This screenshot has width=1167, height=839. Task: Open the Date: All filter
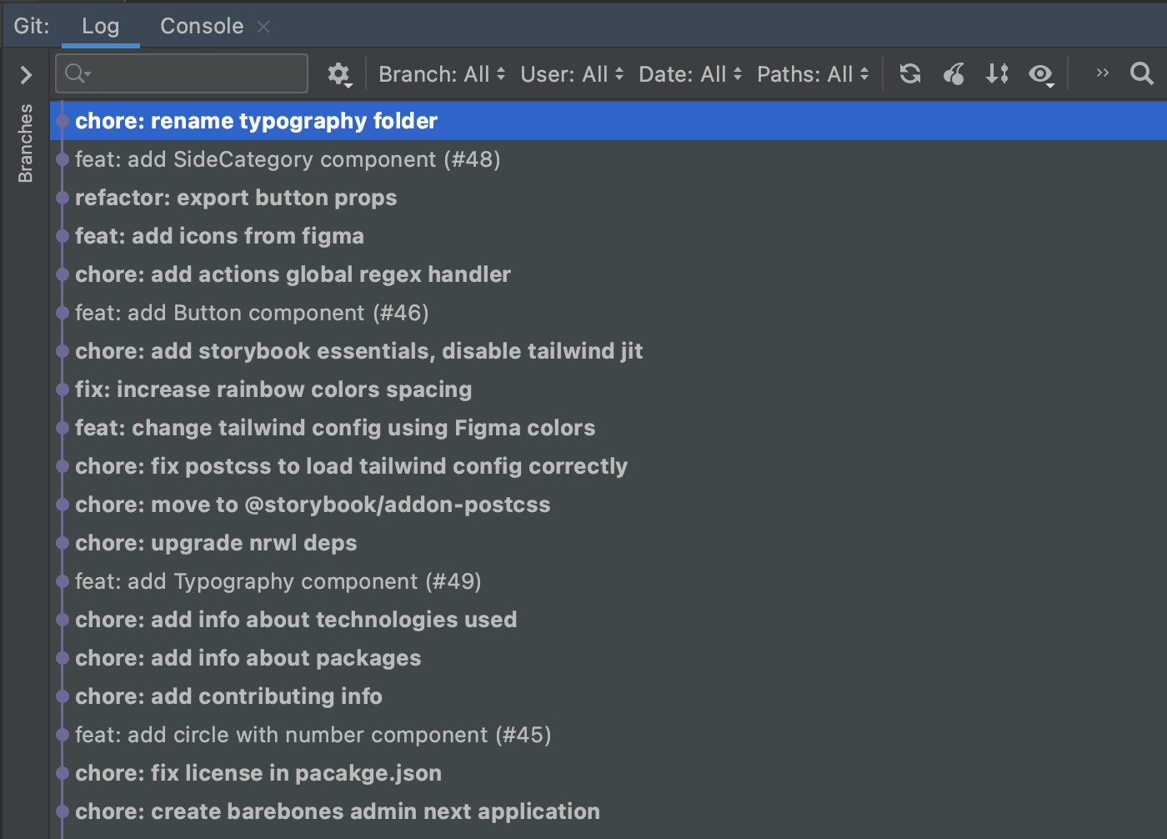[x=689, y=73]
